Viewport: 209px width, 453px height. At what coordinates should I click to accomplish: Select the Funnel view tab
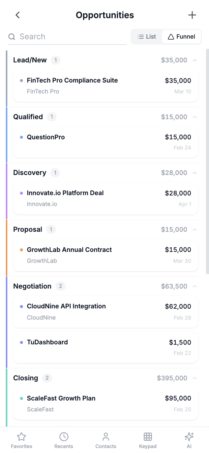point(181,37)
